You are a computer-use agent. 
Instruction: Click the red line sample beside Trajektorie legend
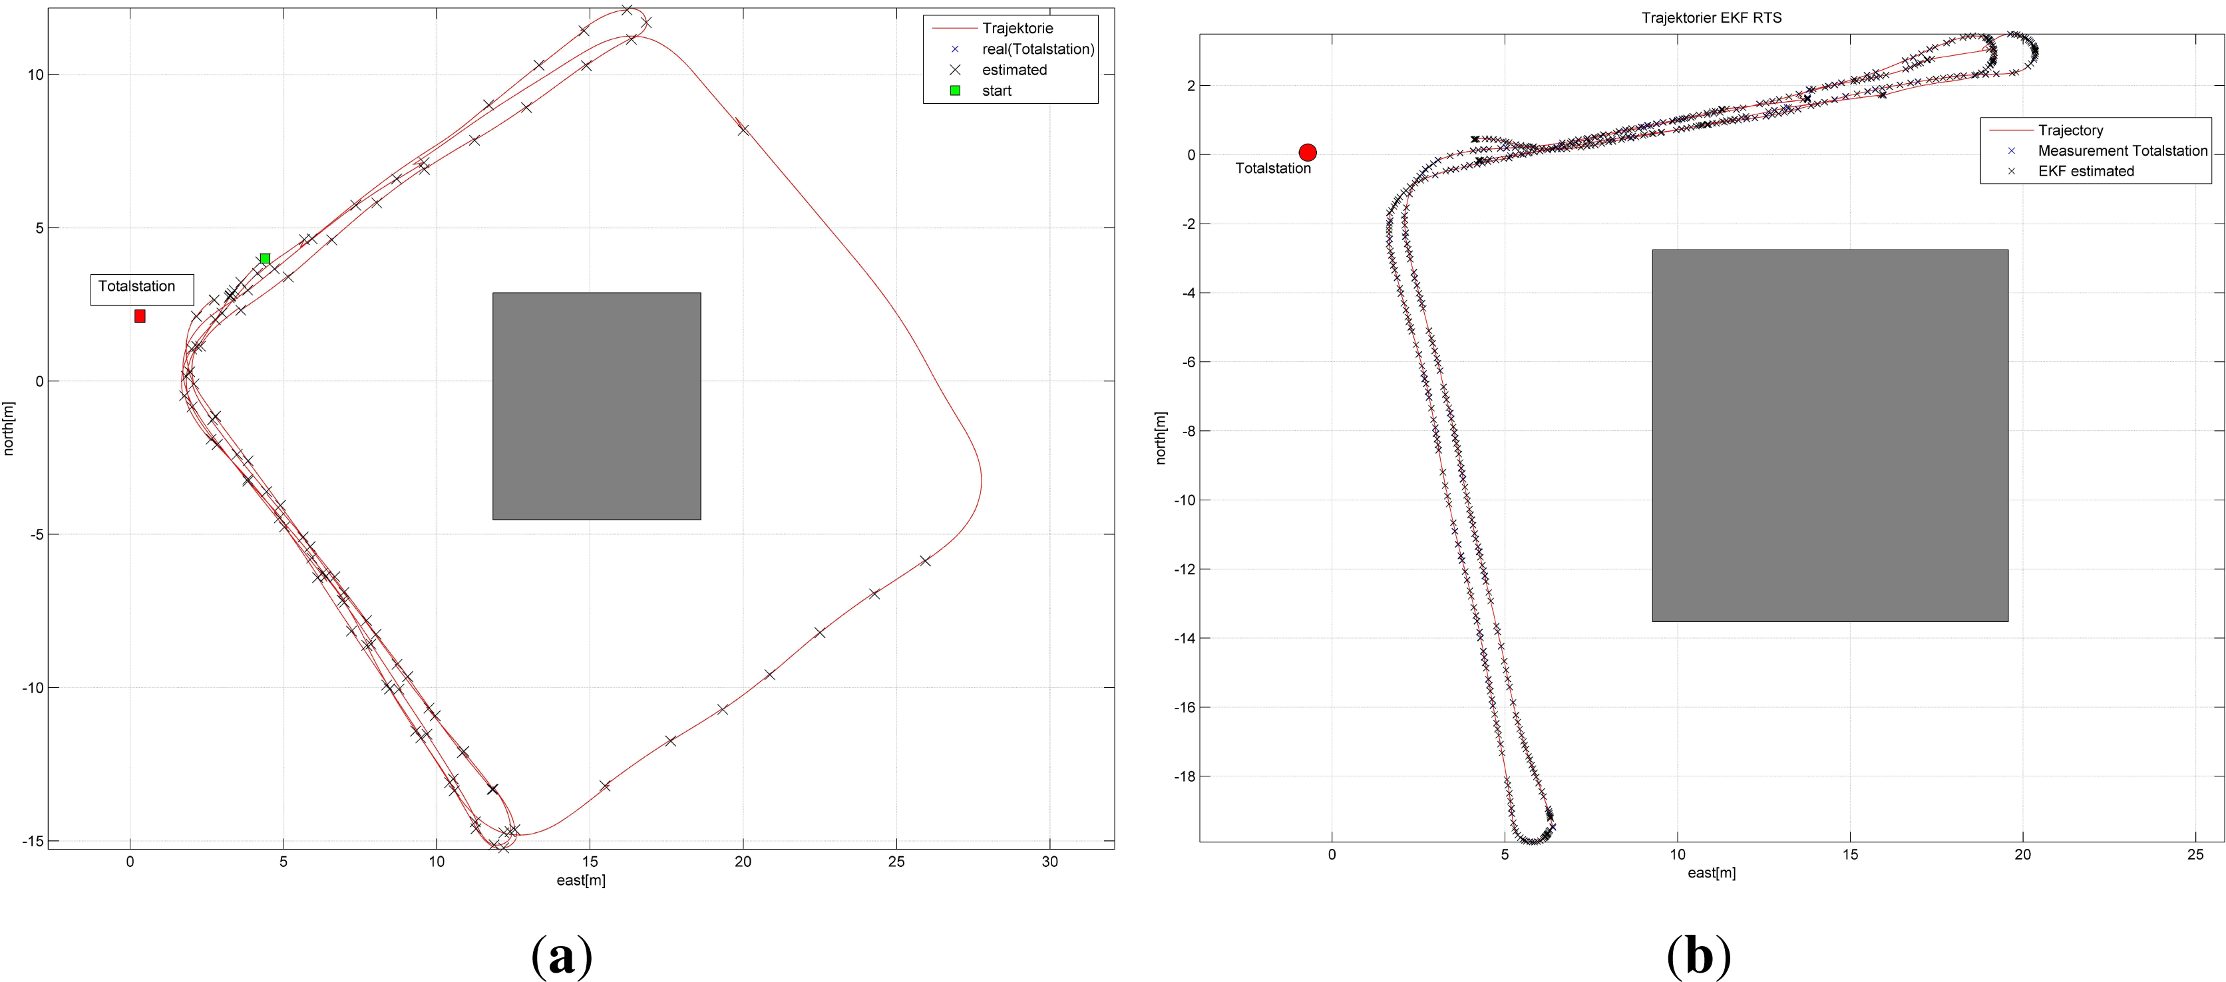[954, 29]
